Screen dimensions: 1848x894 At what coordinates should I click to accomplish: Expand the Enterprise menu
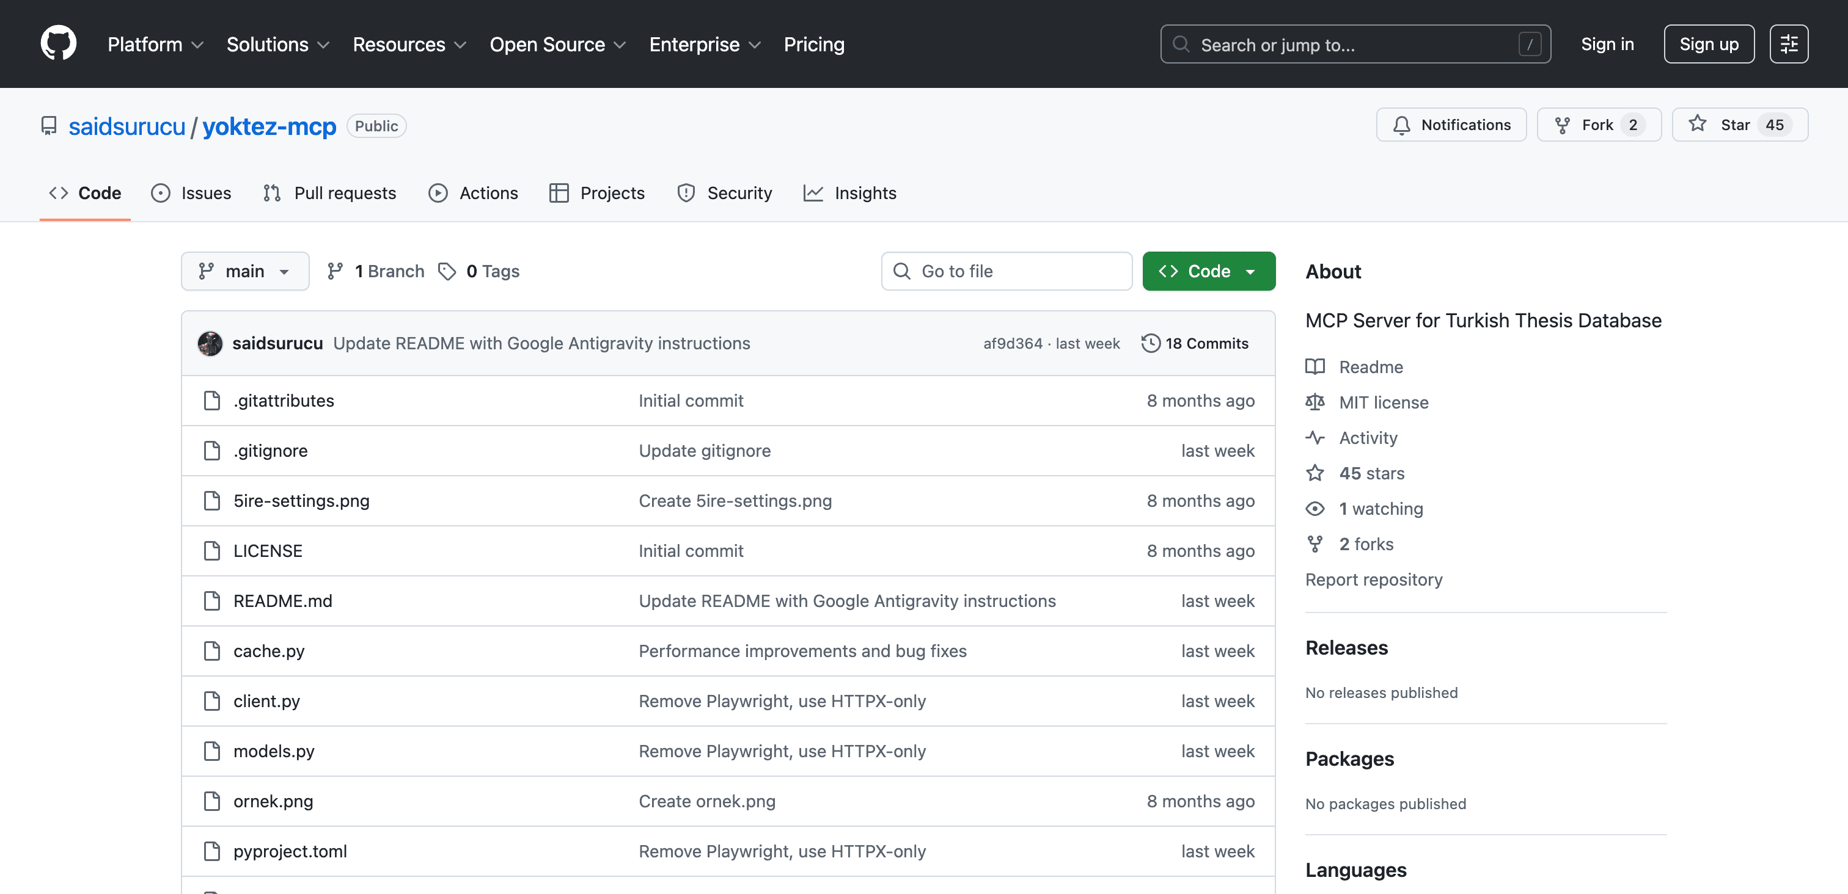point(705,45)
